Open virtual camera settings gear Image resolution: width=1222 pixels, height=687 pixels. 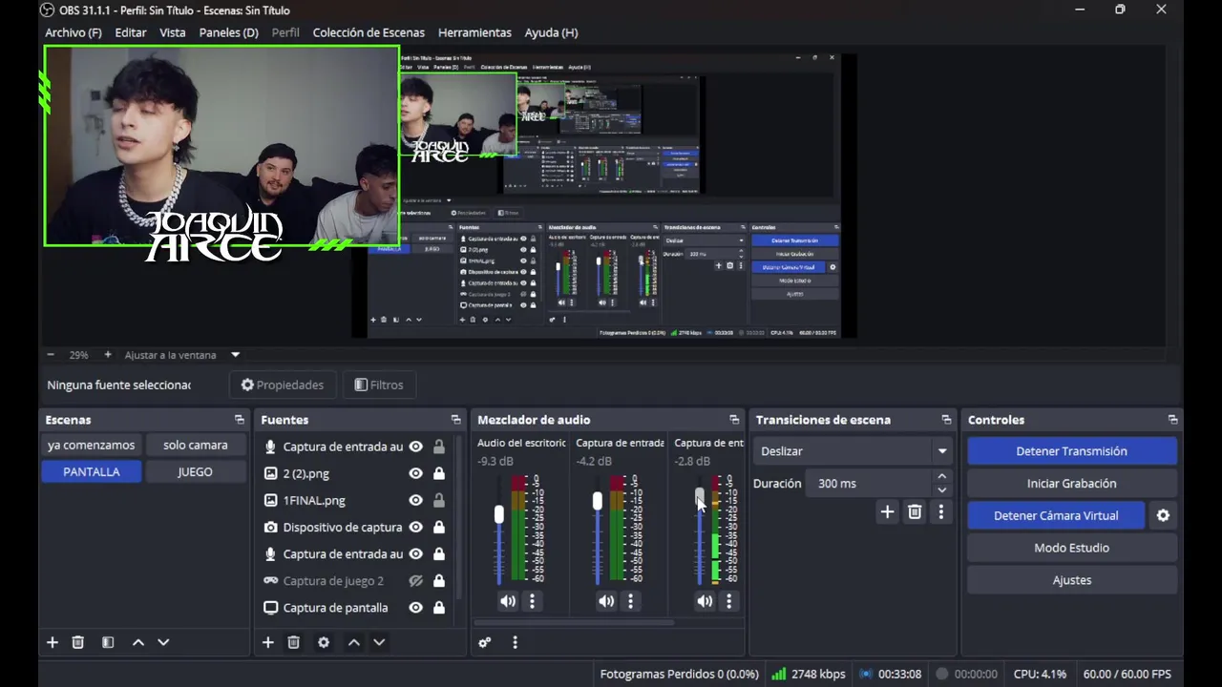1163,515
